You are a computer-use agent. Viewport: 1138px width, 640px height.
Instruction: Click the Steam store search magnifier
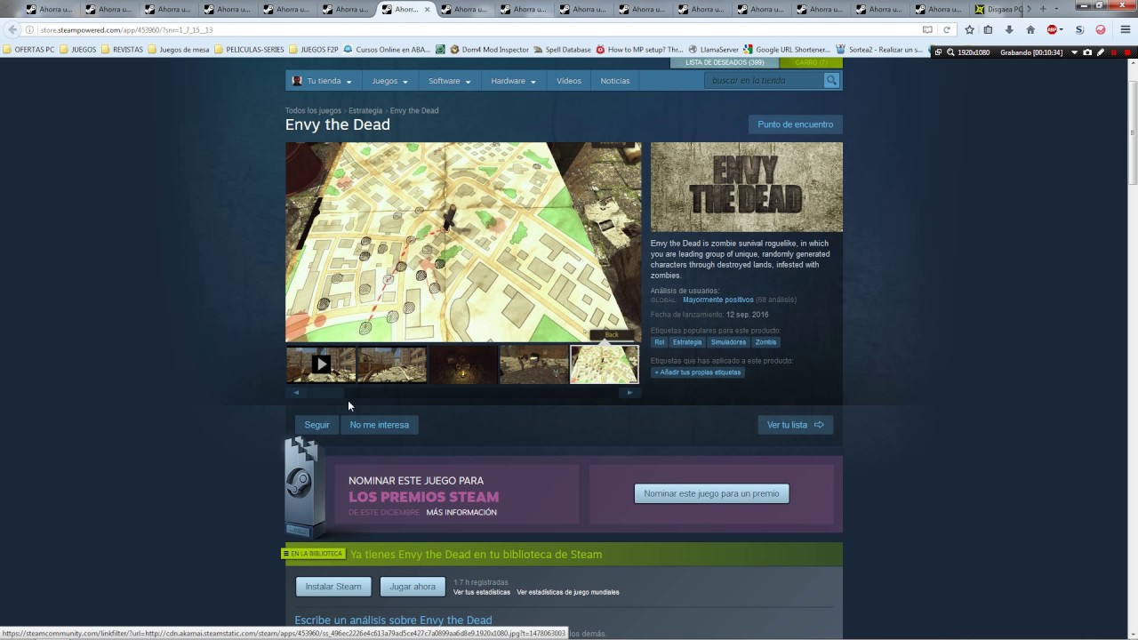pyautogui.click(x=831, y=80)
